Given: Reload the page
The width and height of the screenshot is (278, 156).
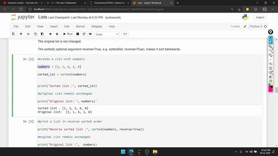Looking at the screenshot, I should tap(21, 9).
